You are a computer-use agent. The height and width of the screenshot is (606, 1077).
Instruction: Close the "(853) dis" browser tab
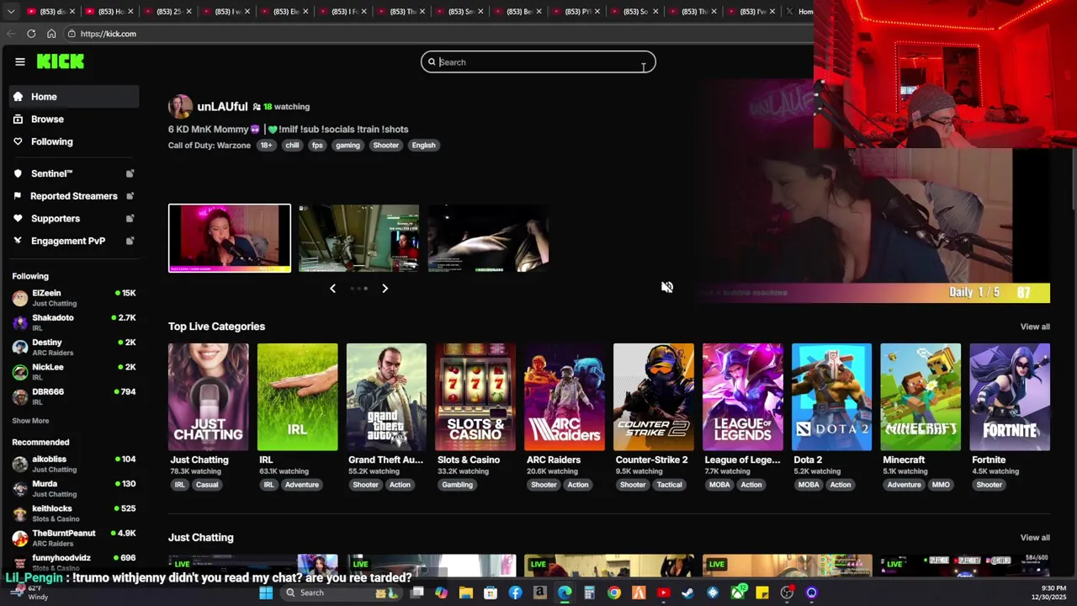(72, 12)
